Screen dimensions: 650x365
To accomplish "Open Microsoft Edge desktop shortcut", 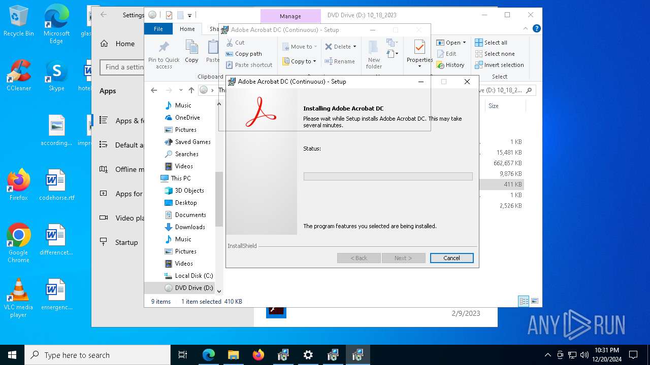I will [56, 24].
